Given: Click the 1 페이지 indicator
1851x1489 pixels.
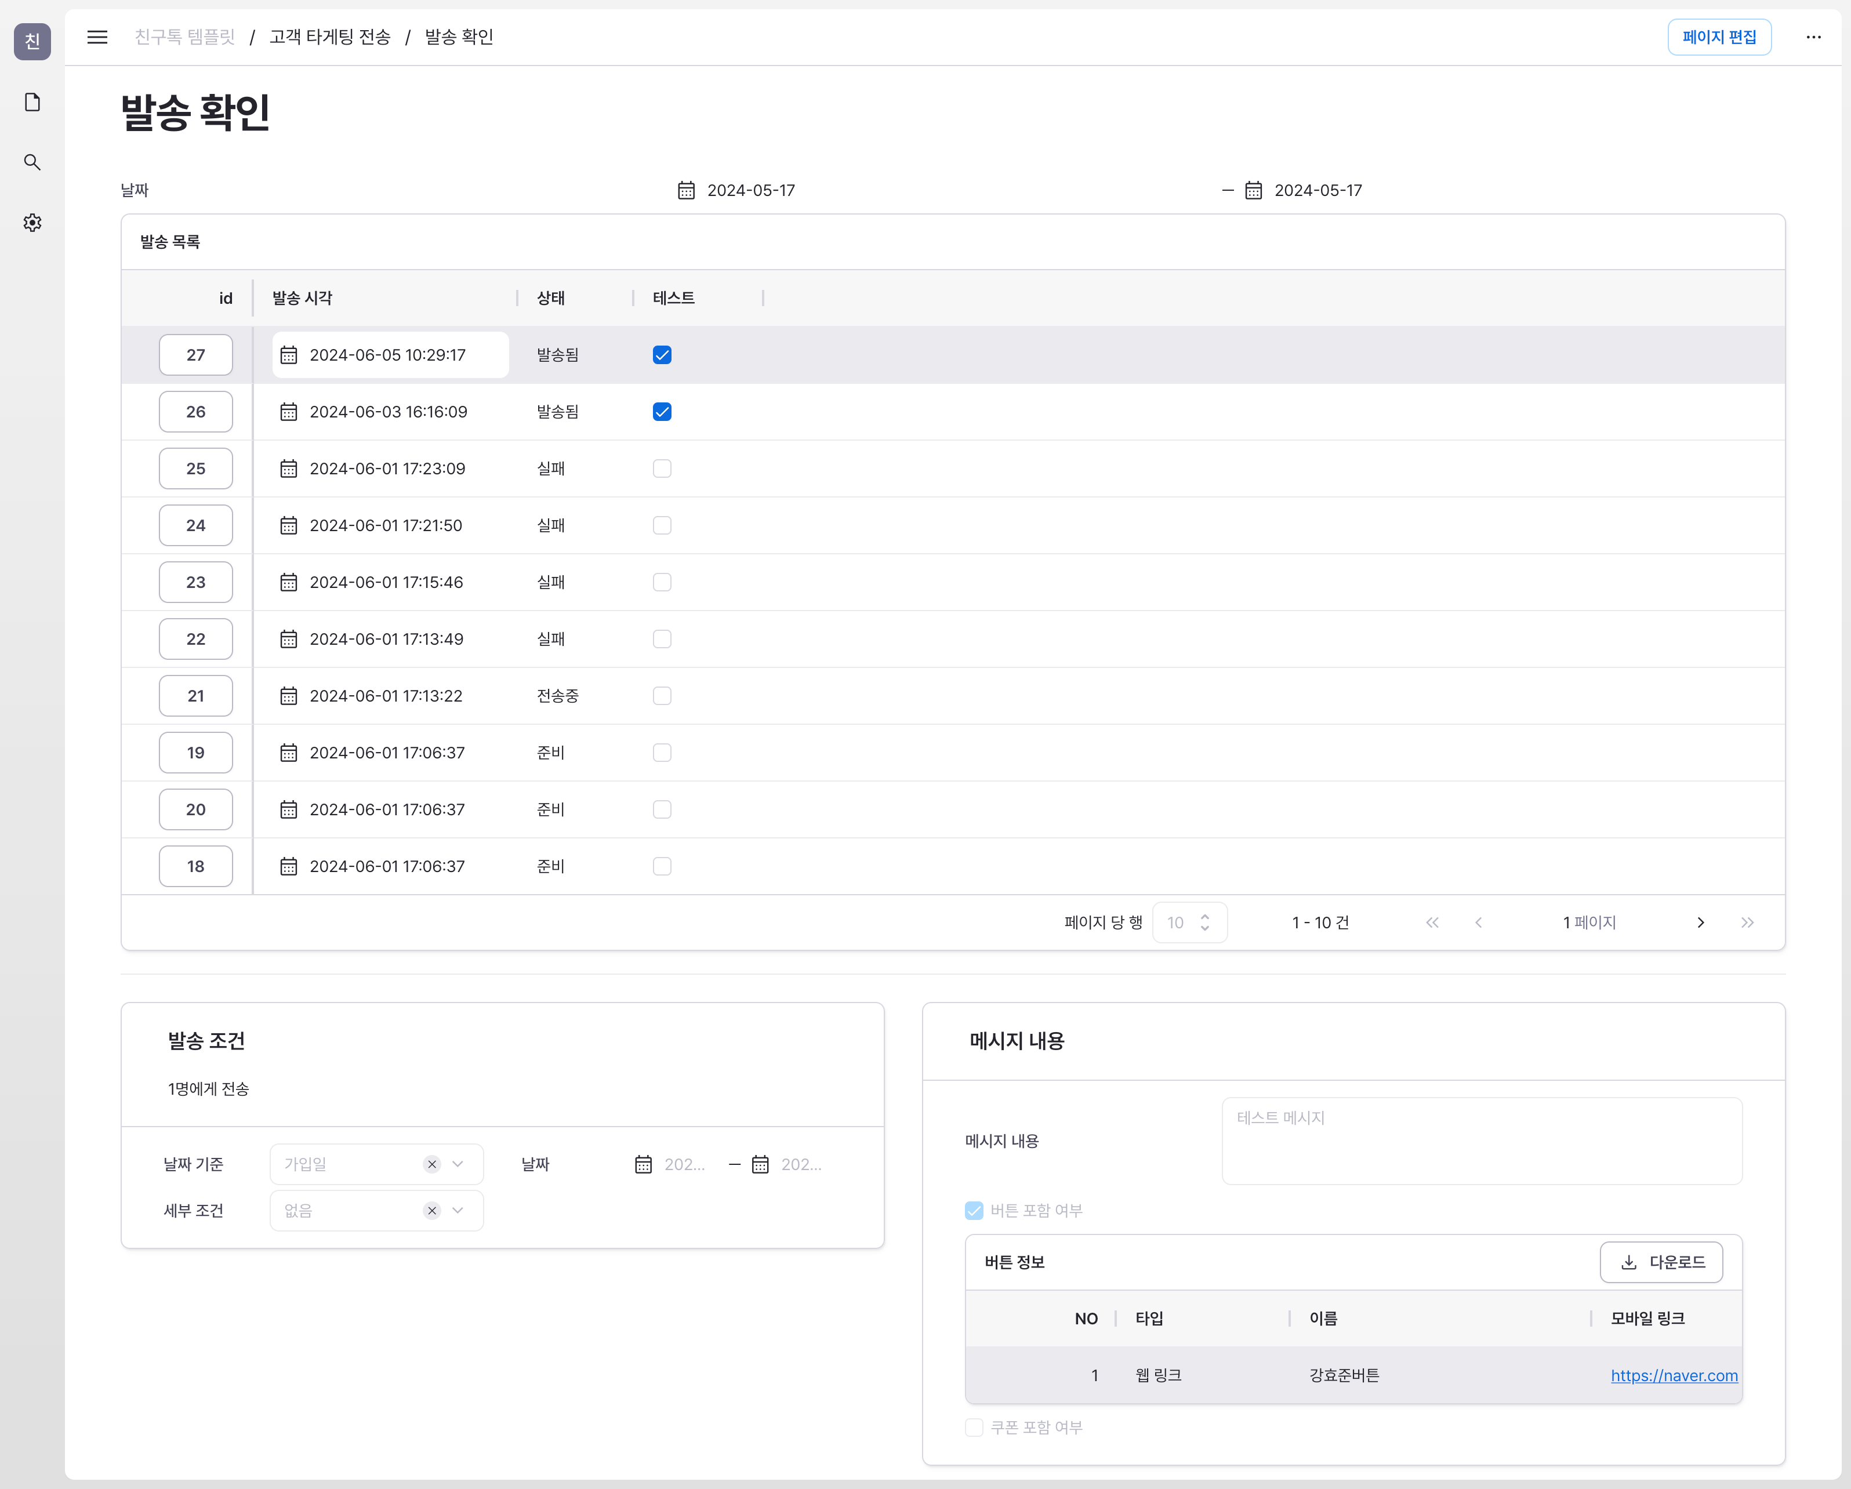Looking at the screenshot, I should coord(1589,923).
